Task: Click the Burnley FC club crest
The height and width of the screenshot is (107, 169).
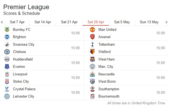Action: [7, 29]
